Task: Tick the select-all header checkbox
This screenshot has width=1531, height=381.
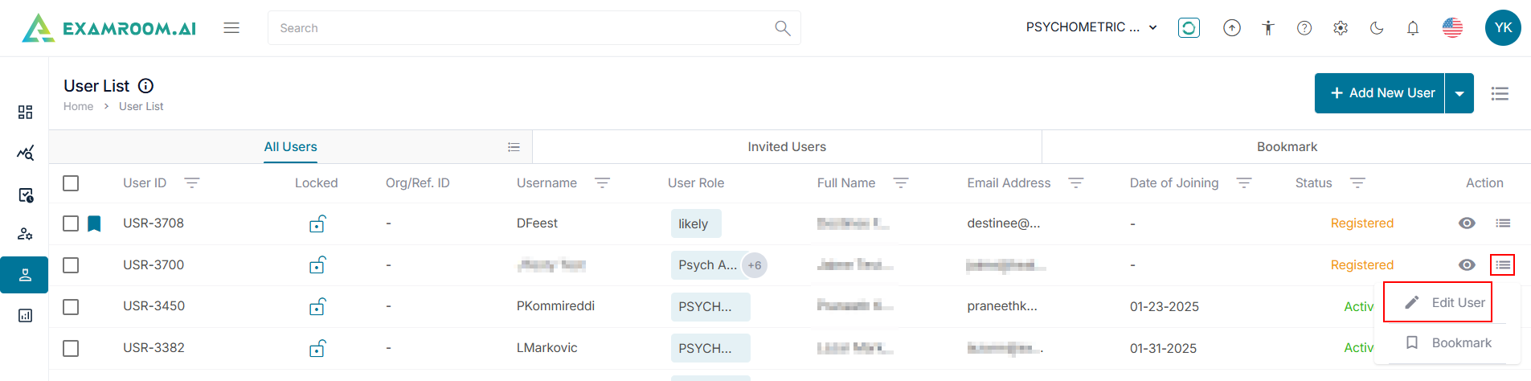Action: click(71, 183)
